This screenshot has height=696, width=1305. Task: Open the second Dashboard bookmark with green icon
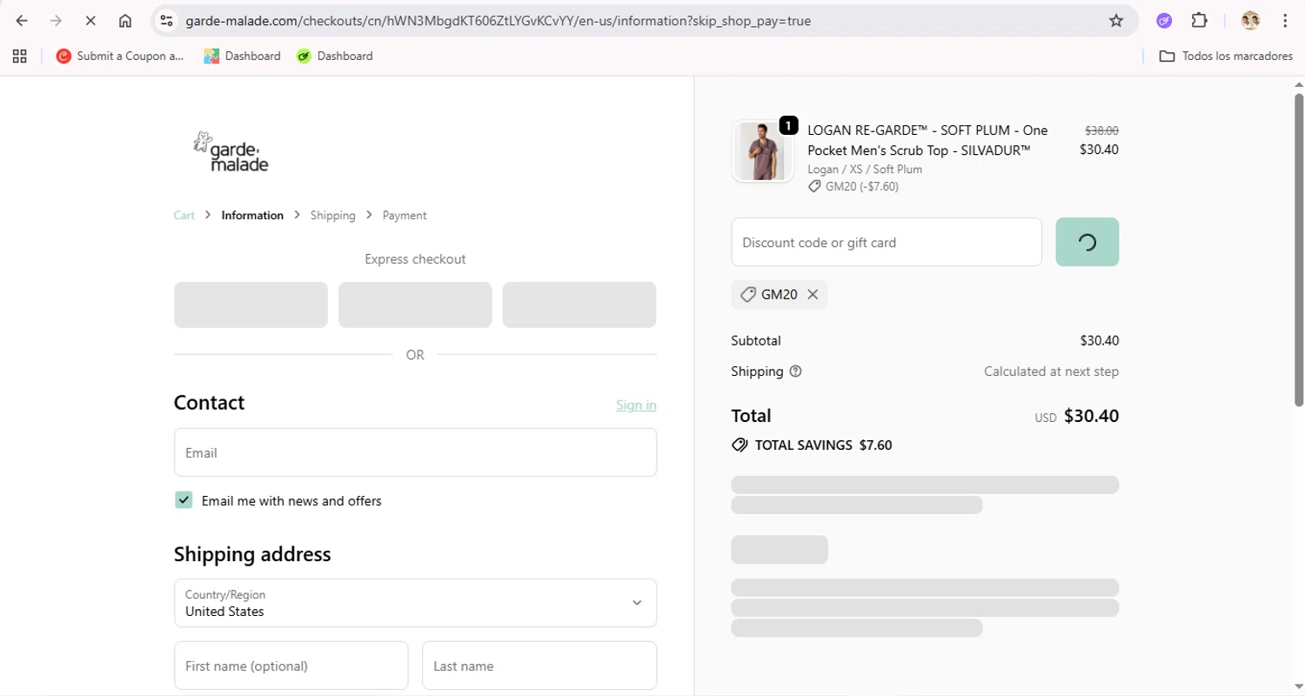pyautogui.click(x=334, y=56)
